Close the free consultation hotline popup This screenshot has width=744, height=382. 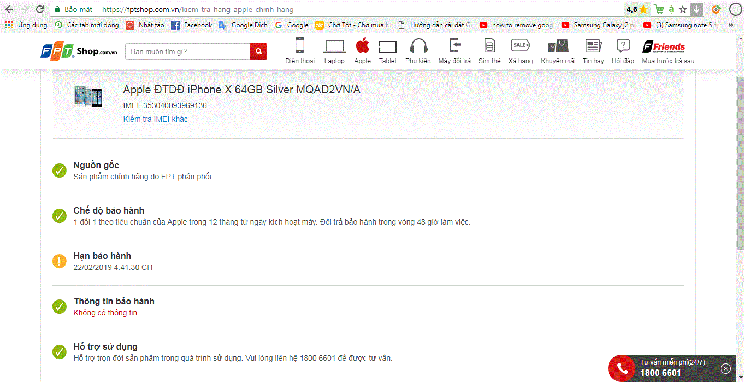point(725,368)
